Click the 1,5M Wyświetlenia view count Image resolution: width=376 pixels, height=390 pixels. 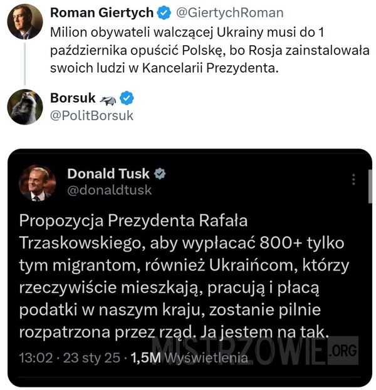click(x=189, y=358)
